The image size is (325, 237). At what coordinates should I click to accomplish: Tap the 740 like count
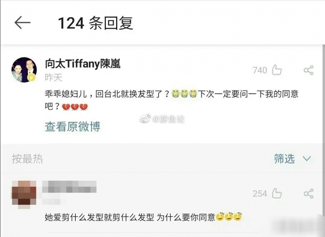point(260,70)
